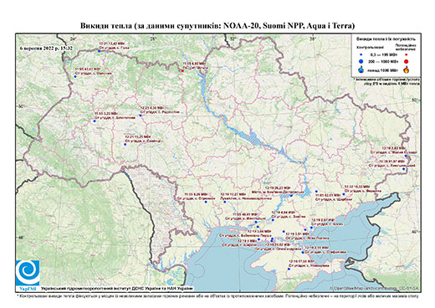Click the map title mentioning NOAA-20 satellites

click(x=217, y=26)
